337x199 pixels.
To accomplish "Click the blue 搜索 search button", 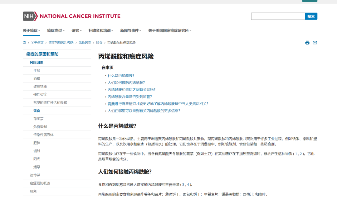I will click(x=311, y=16).
